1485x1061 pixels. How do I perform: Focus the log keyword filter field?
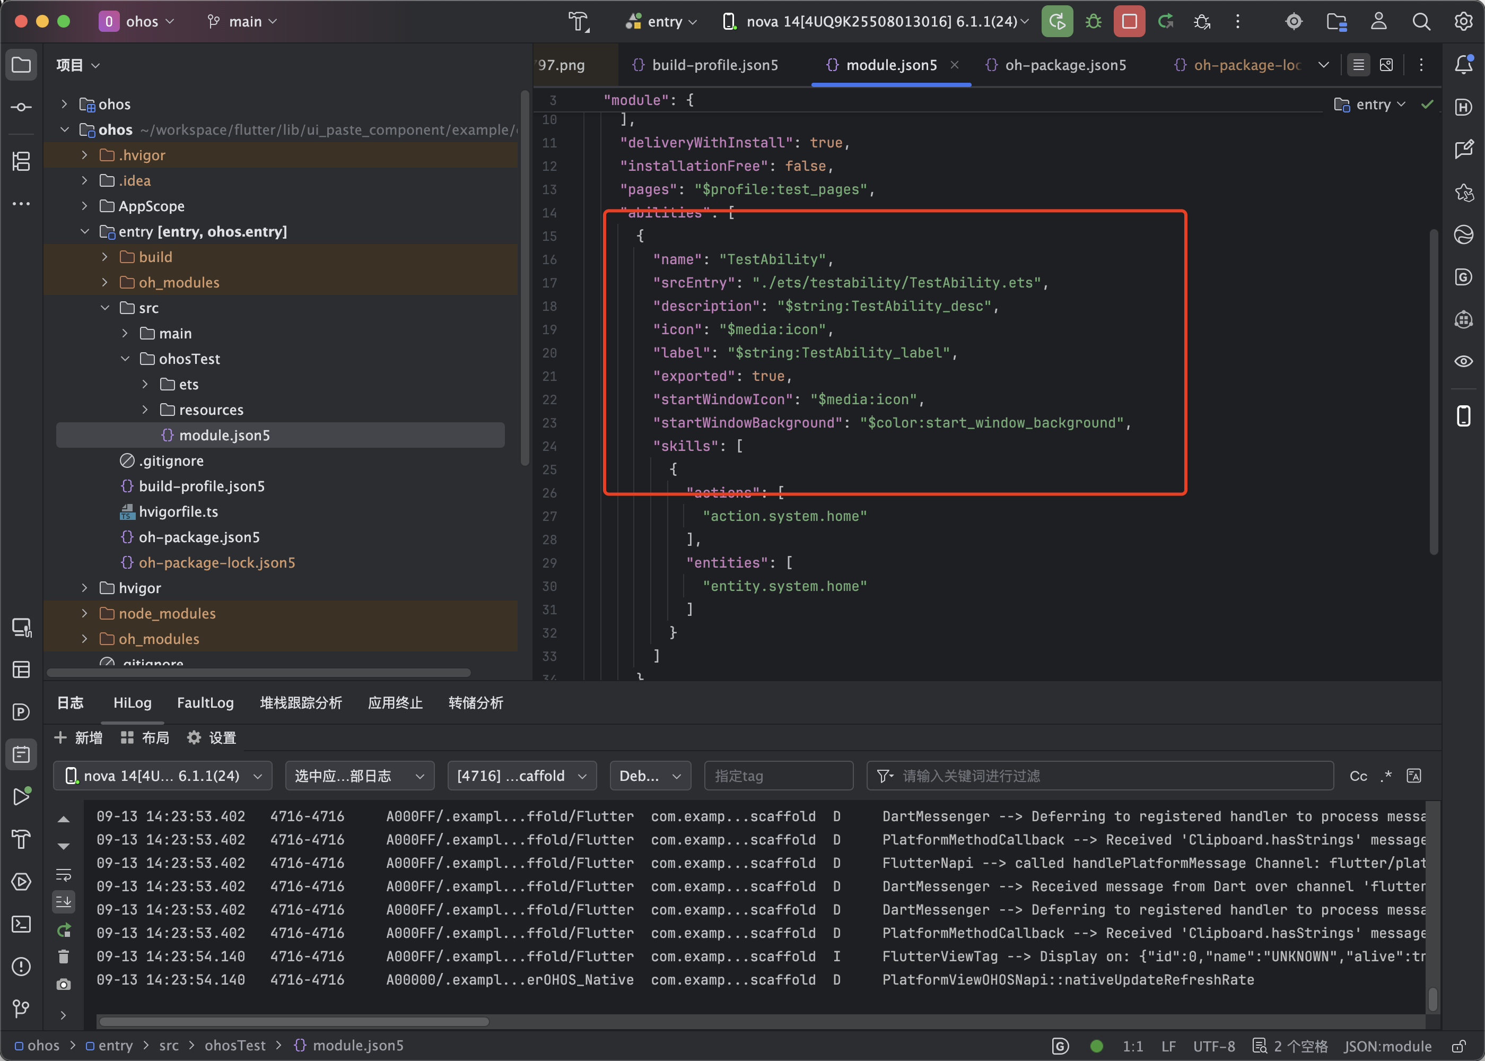[1100, 776]
